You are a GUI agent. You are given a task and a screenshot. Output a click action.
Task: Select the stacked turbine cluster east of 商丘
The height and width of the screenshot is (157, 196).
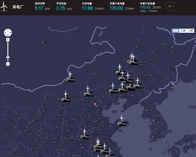coord(98,142)
